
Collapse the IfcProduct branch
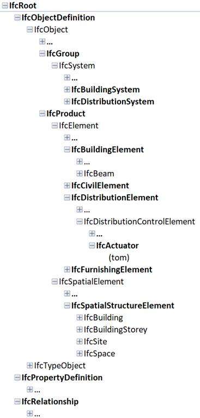point(42,114)
